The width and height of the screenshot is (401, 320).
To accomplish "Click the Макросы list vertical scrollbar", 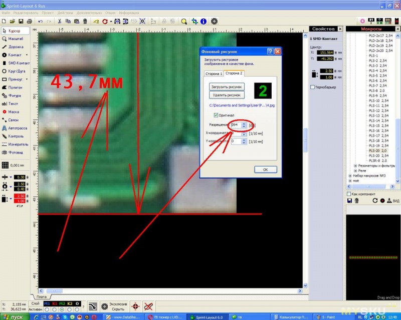I will [x=397, y=108].
